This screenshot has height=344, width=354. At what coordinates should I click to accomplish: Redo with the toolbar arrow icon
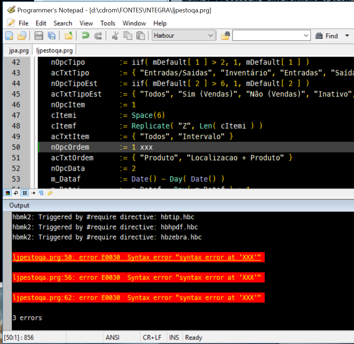point(99,36)
